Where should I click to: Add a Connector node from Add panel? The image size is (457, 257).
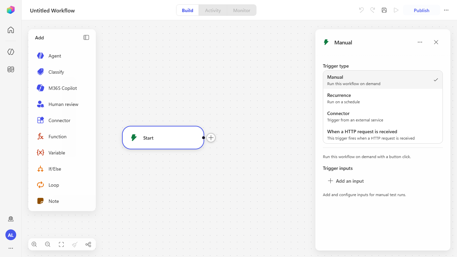[x=62, y=120]
